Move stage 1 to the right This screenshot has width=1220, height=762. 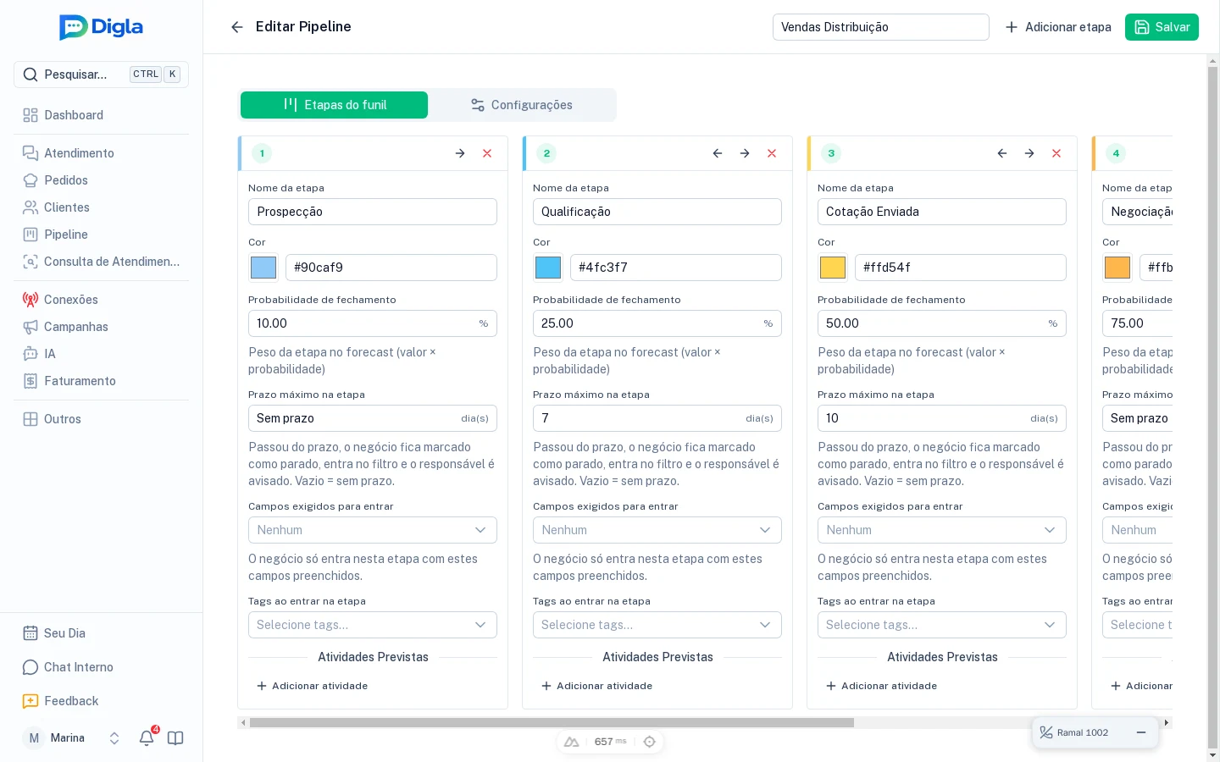click(460, 153)
